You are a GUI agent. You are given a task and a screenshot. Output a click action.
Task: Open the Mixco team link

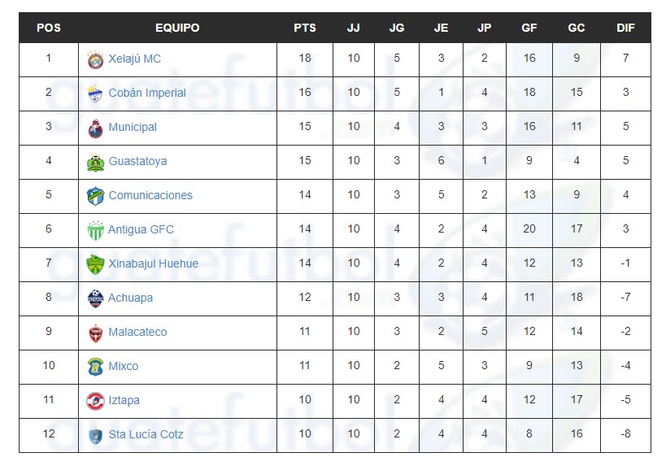point(123,366)
